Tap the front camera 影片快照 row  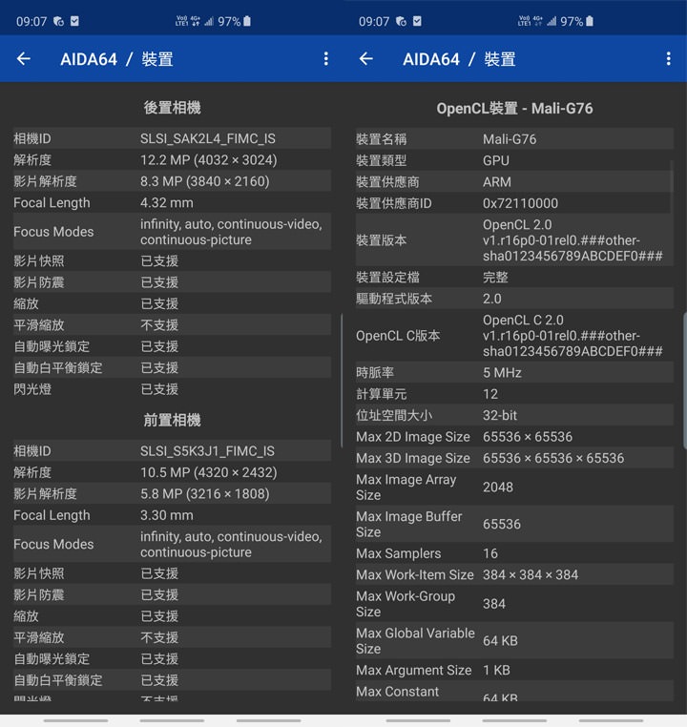[x=172, y=573]
